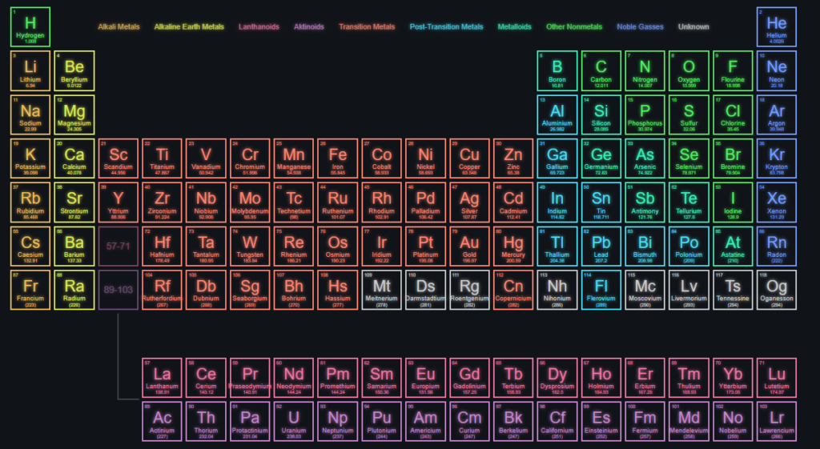The width and height of the screenshot is (820, 449).
Task: Select Post-Transition Metals legend label
Action: click(x=446, y=27)
